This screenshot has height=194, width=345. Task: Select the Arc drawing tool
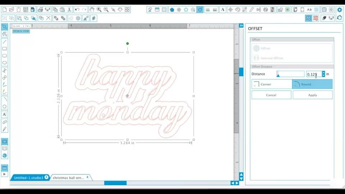pos(4,100)
